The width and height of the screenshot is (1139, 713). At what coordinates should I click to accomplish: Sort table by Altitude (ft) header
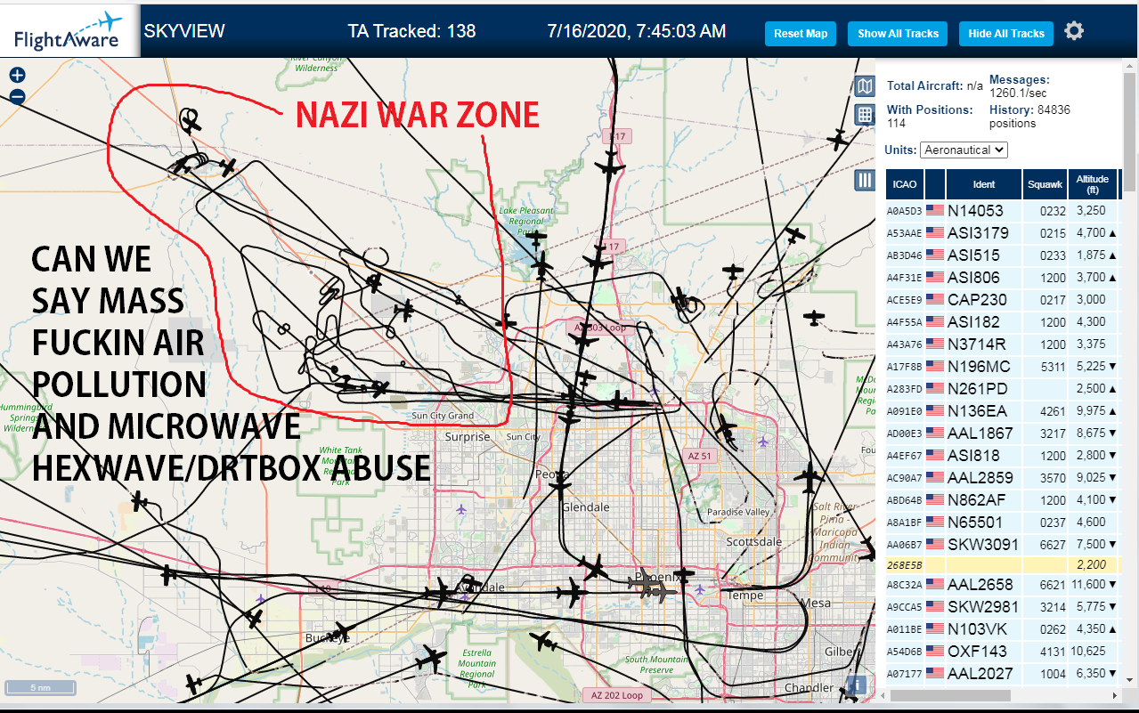pyautogui.click(x=1092, y=184)
